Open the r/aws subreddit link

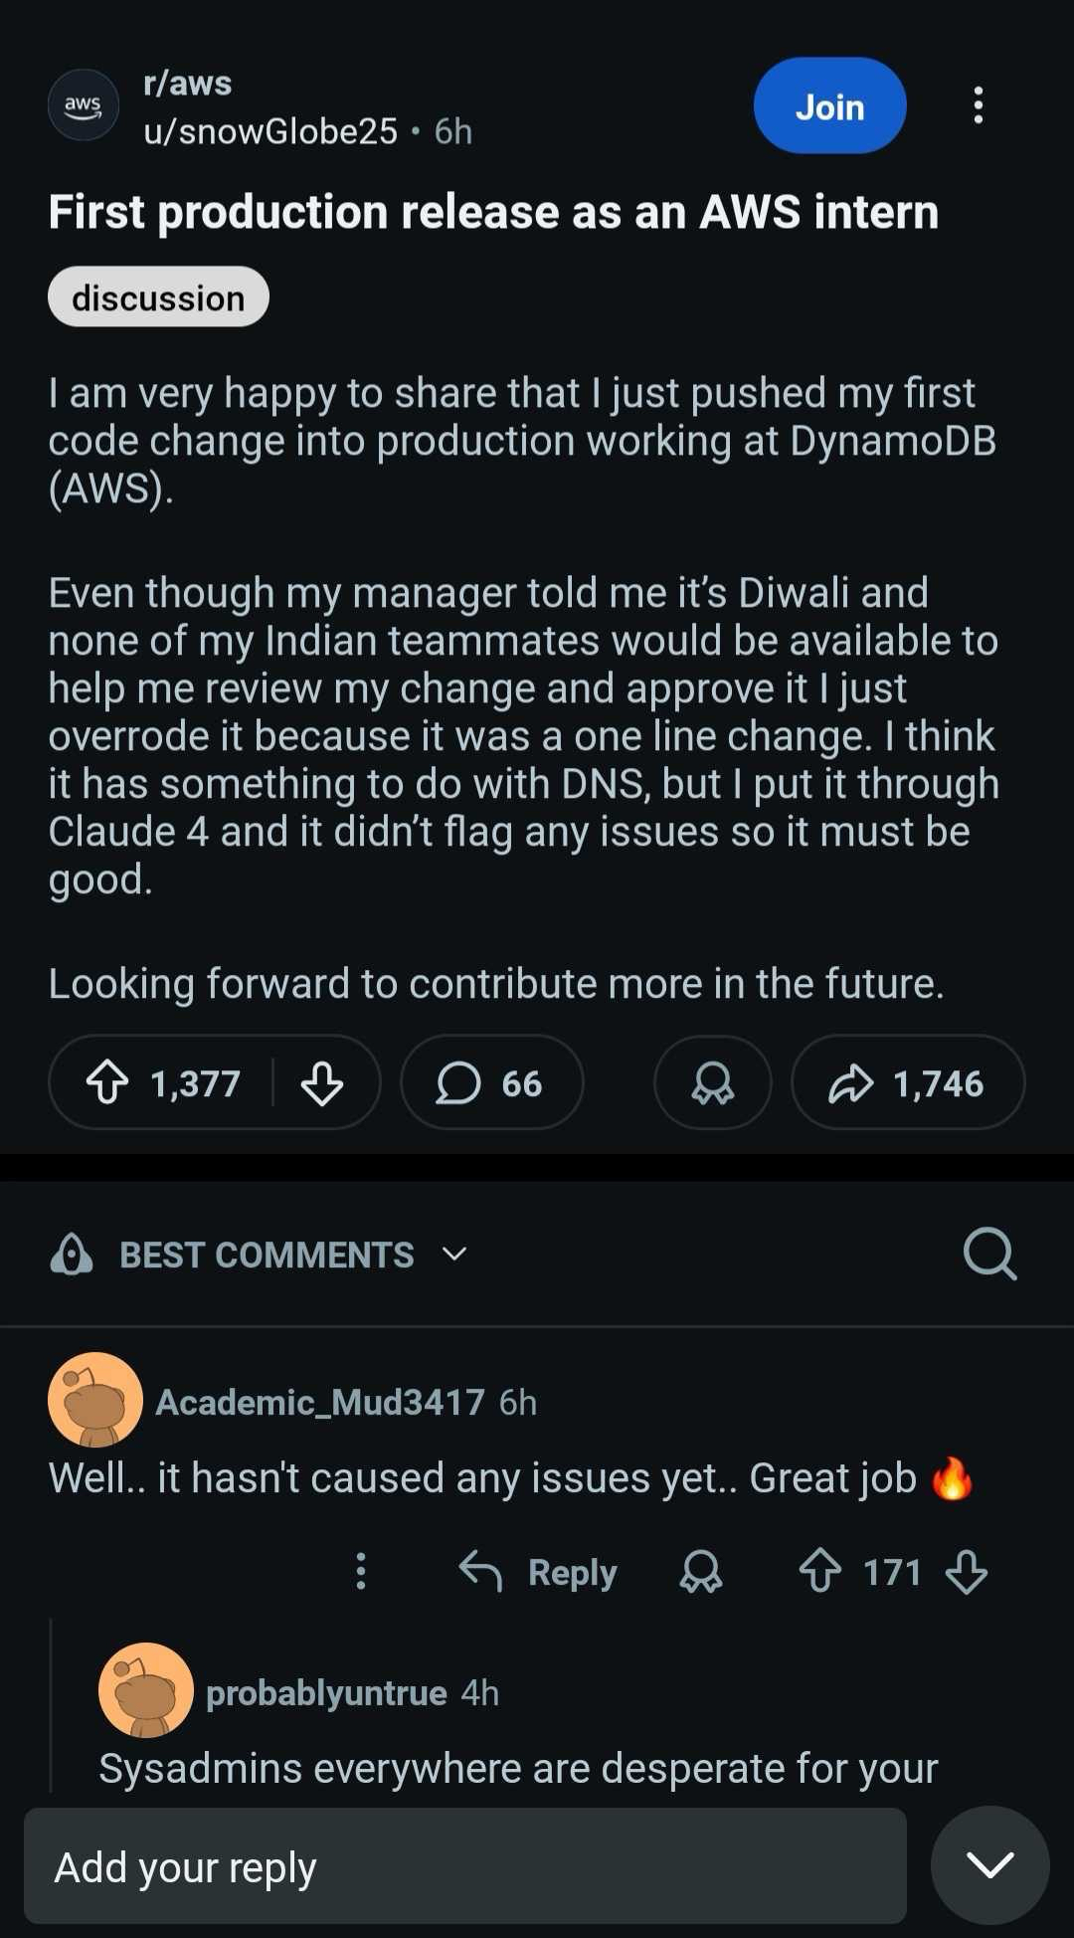pyautogui.click(x=188, y=84)
